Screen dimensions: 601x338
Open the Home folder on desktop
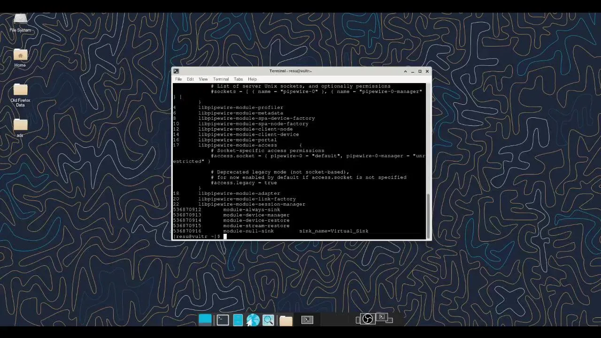tap(20, 58)
